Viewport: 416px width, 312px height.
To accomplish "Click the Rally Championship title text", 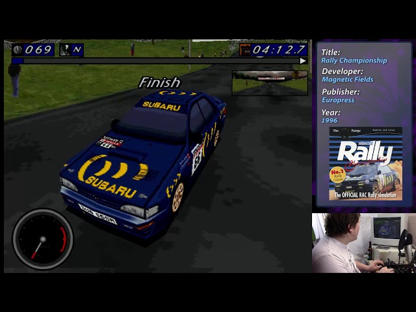I will [x=354, y=60].
